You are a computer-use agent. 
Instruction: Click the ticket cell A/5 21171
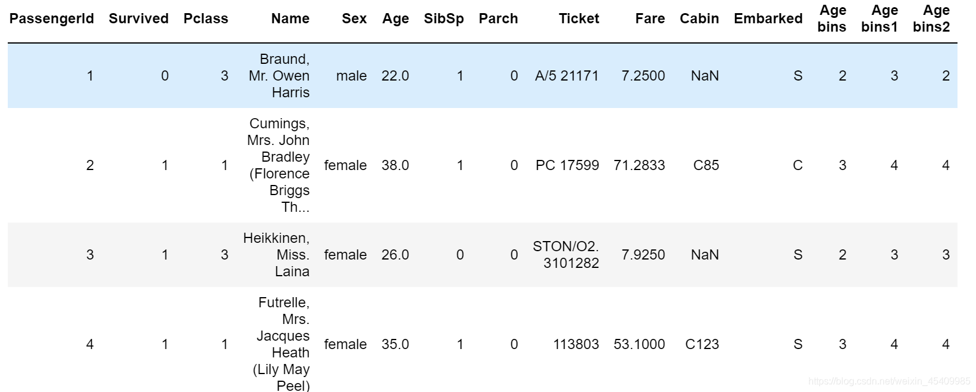tap(567, 76)
